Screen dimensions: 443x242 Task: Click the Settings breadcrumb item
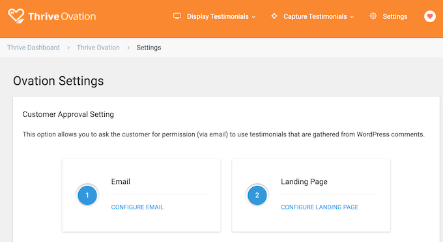click(149, 48)
